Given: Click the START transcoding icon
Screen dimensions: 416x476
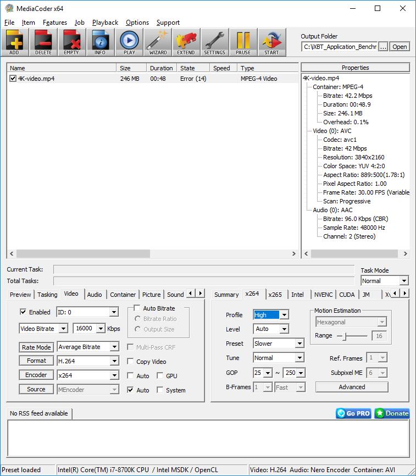Looking at the screenshot, I should point(271,42).
